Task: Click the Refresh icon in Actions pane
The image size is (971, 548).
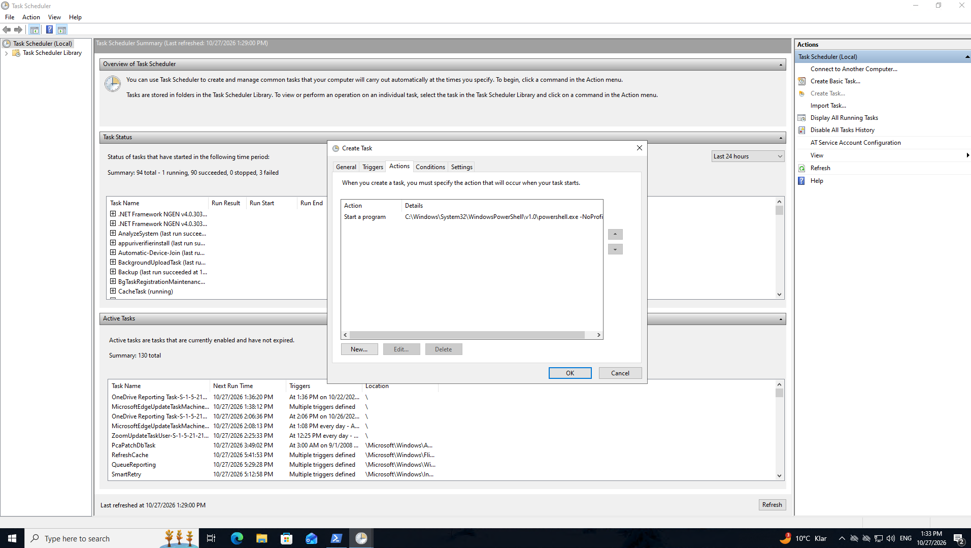Action: coord(802,168)
